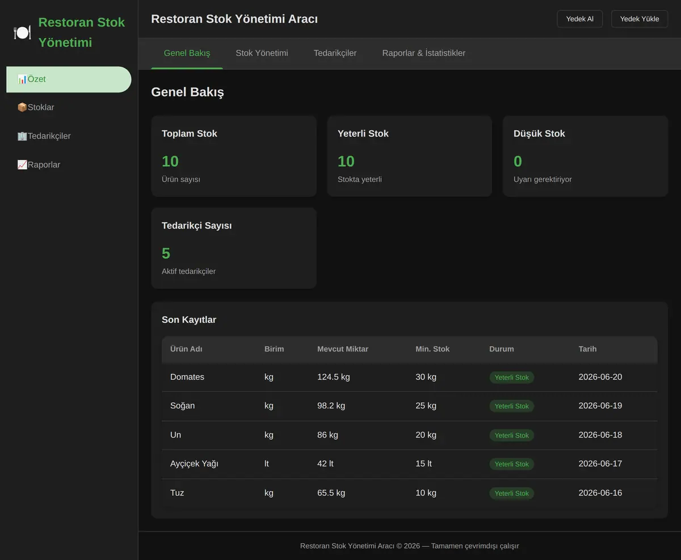Open the Tedarikçiler tab in top navigation
Image resolution: width=681 pixels, height=560 pixels.
(x=335, y=53)
